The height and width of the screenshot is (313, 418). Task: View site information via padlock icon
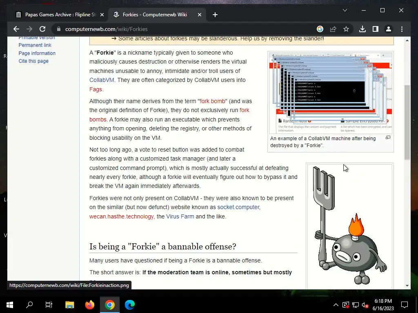pyautogui.click(x=59, y=29)
